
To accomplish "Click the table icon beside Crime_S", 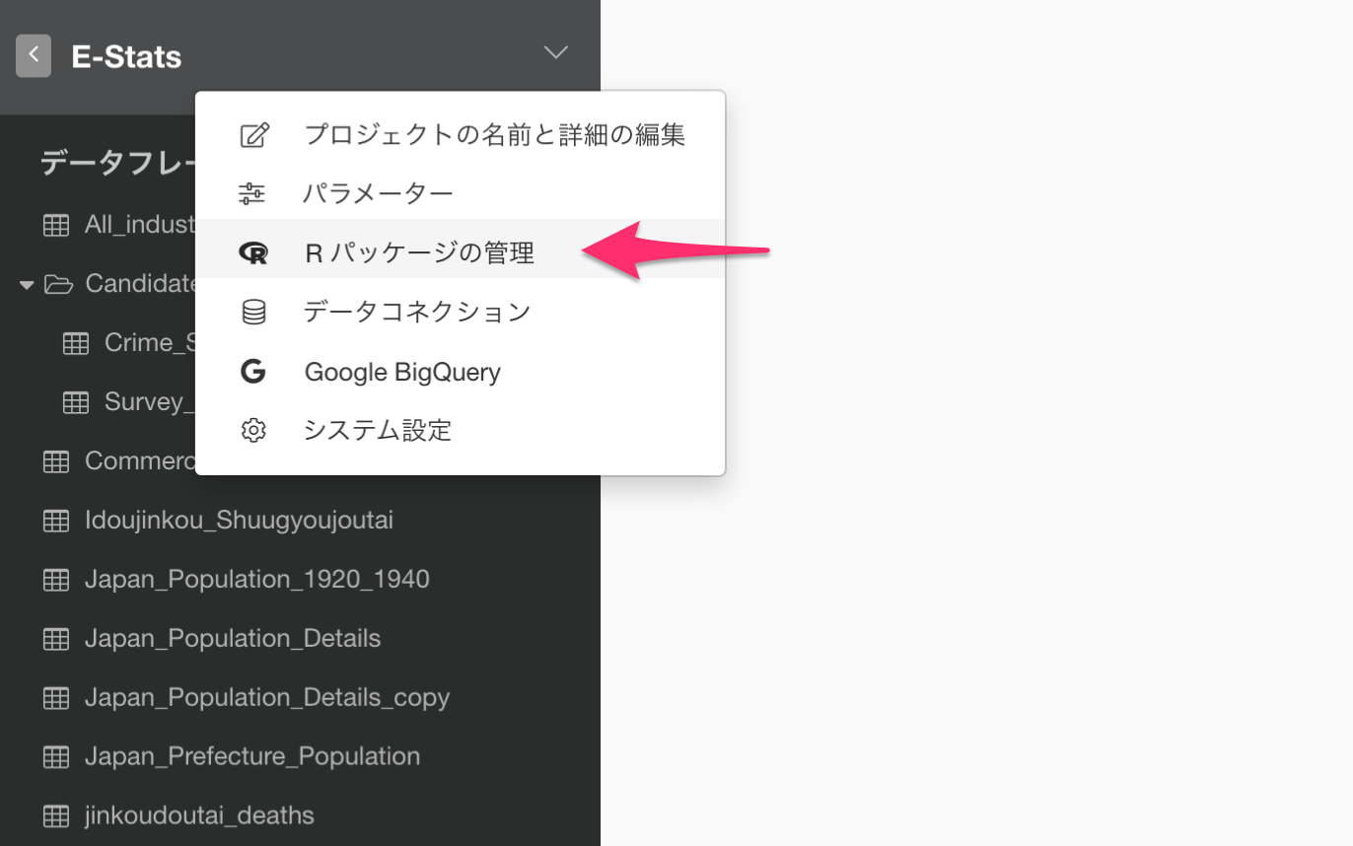I will (76, 343).
